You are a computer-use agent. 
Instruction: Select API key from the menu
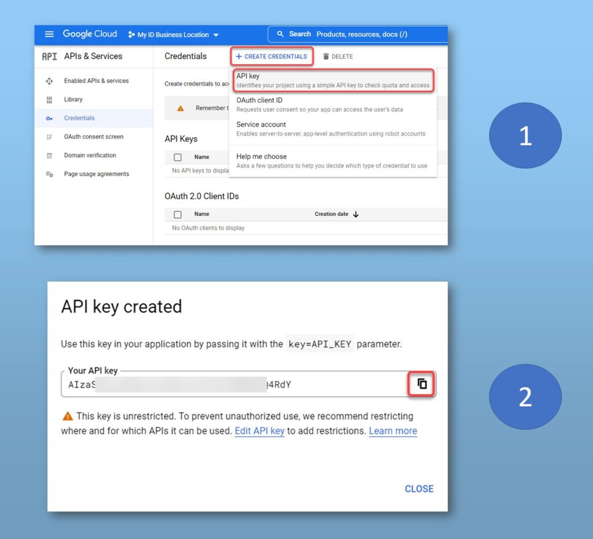tap(333, 80)
